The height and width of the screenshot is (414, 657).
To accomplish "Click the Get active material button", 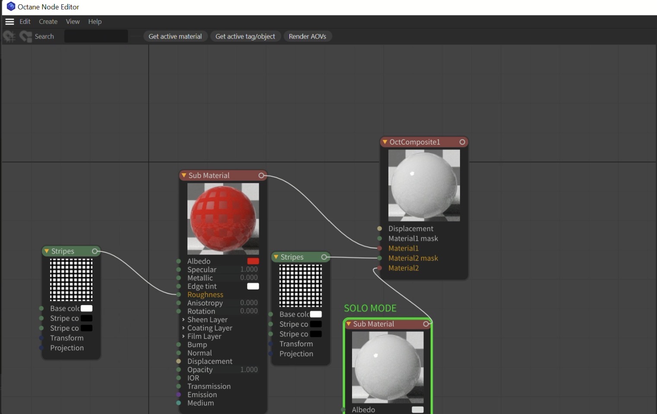I will 175,36.
